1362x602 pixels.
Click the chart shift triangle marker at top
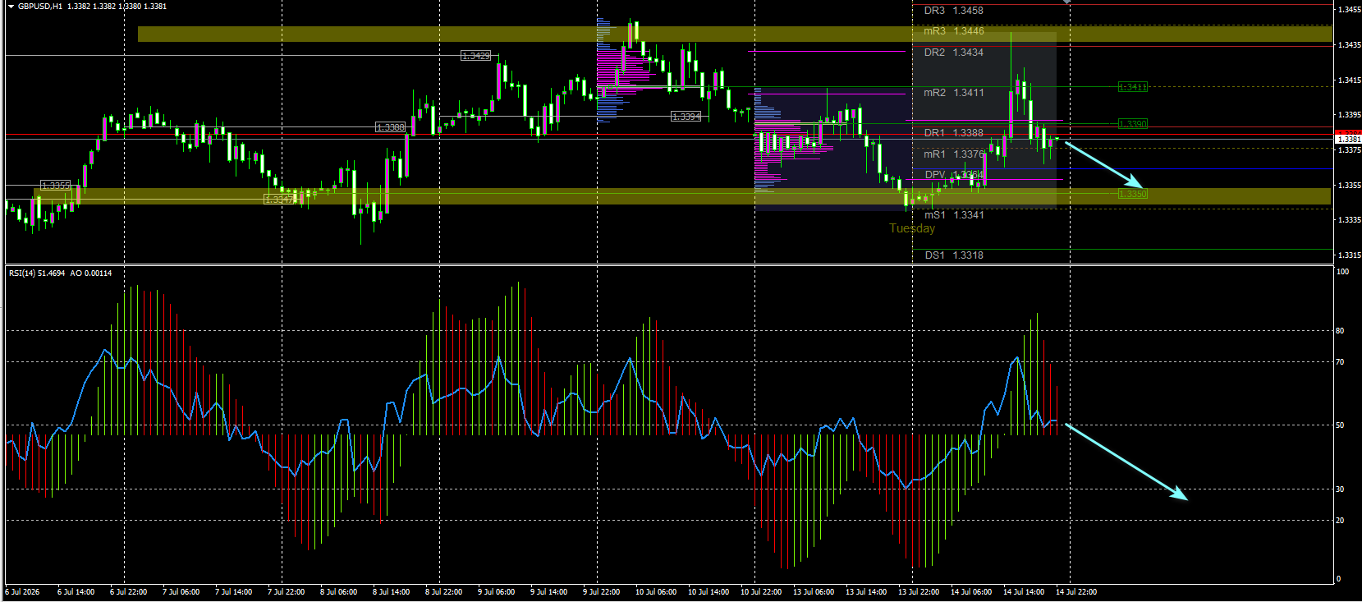(1066, 2)
